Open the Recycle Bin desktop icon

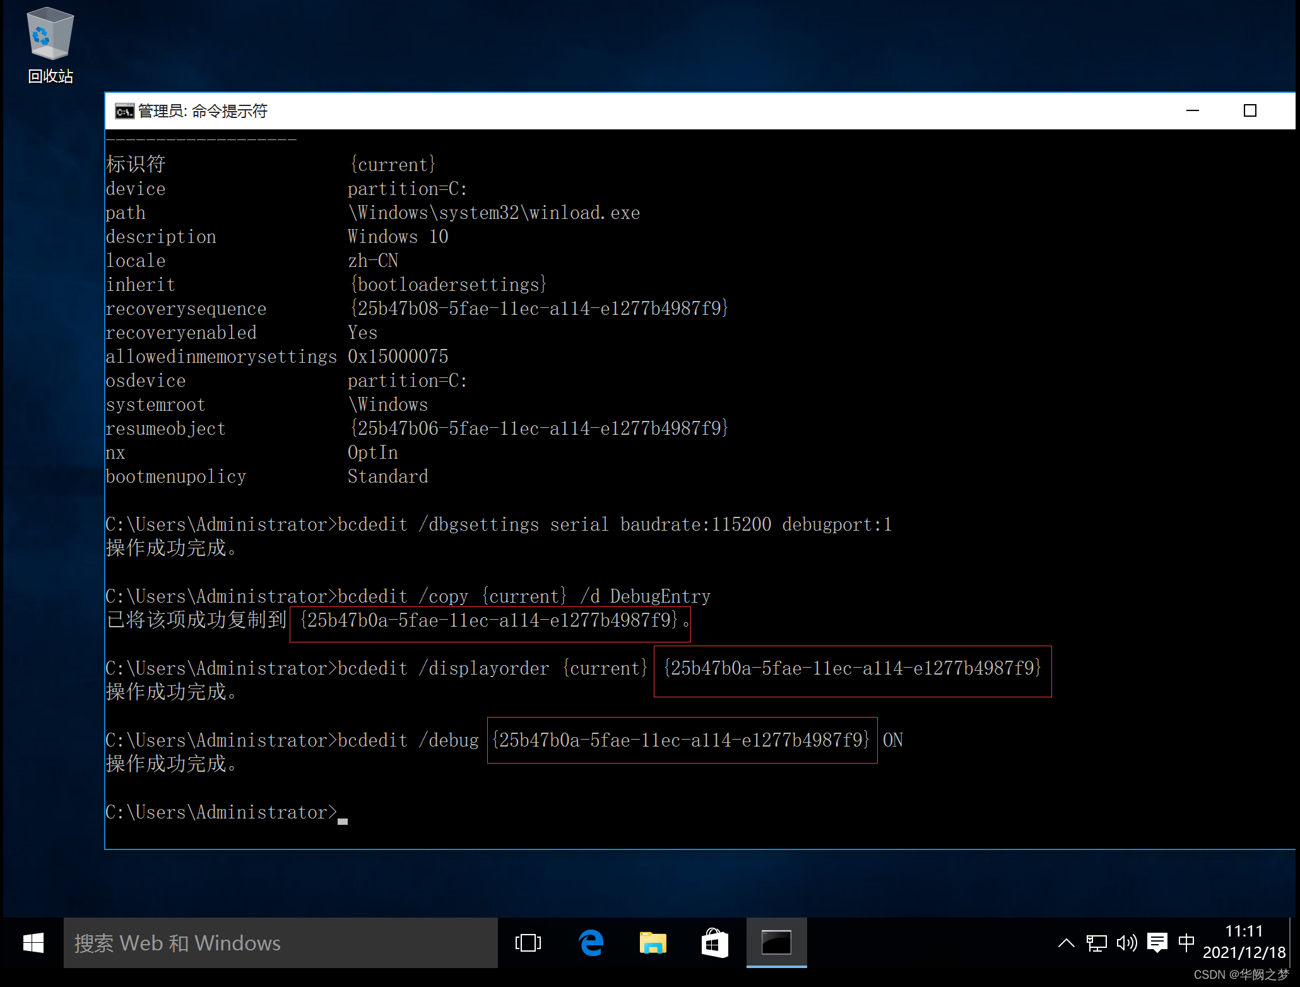click(50, 45)
